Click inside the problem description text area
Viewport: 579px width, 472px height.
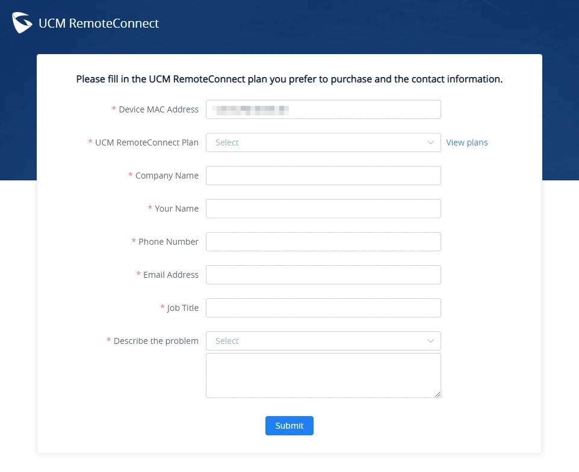[x=323, y=375]
